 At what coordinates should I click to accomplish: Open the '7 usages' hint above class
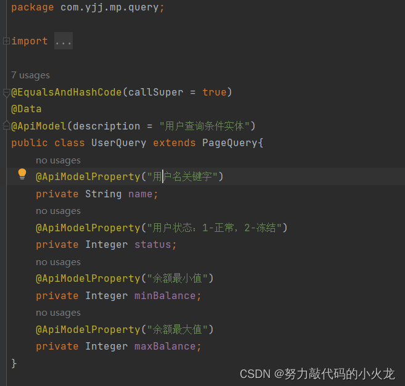tap(30, 75)
